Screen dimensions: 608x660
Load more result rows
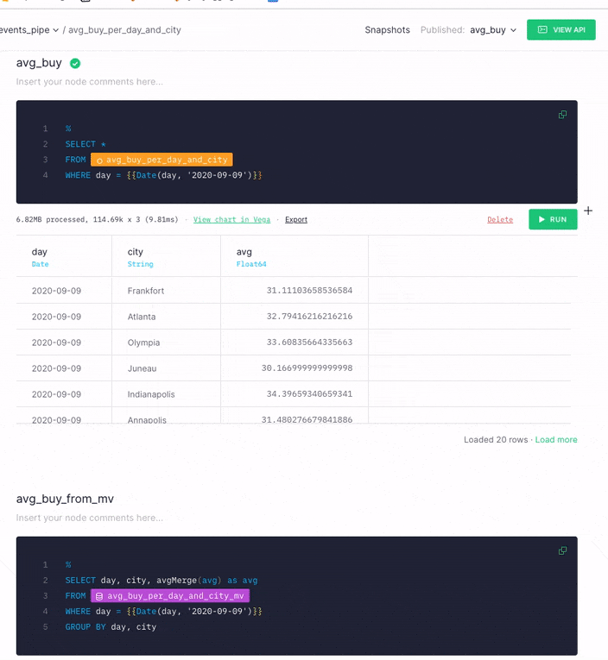pyautogui.click(x=556, y=439)
